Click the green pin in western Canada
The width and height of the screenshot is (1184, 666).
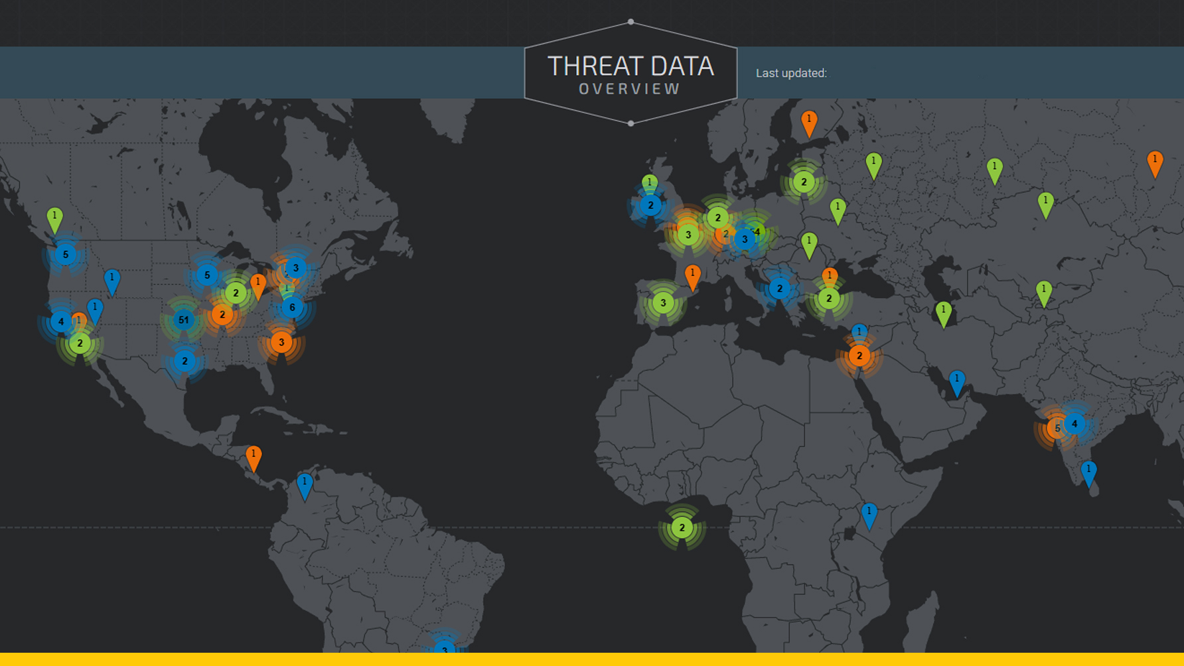54,219
